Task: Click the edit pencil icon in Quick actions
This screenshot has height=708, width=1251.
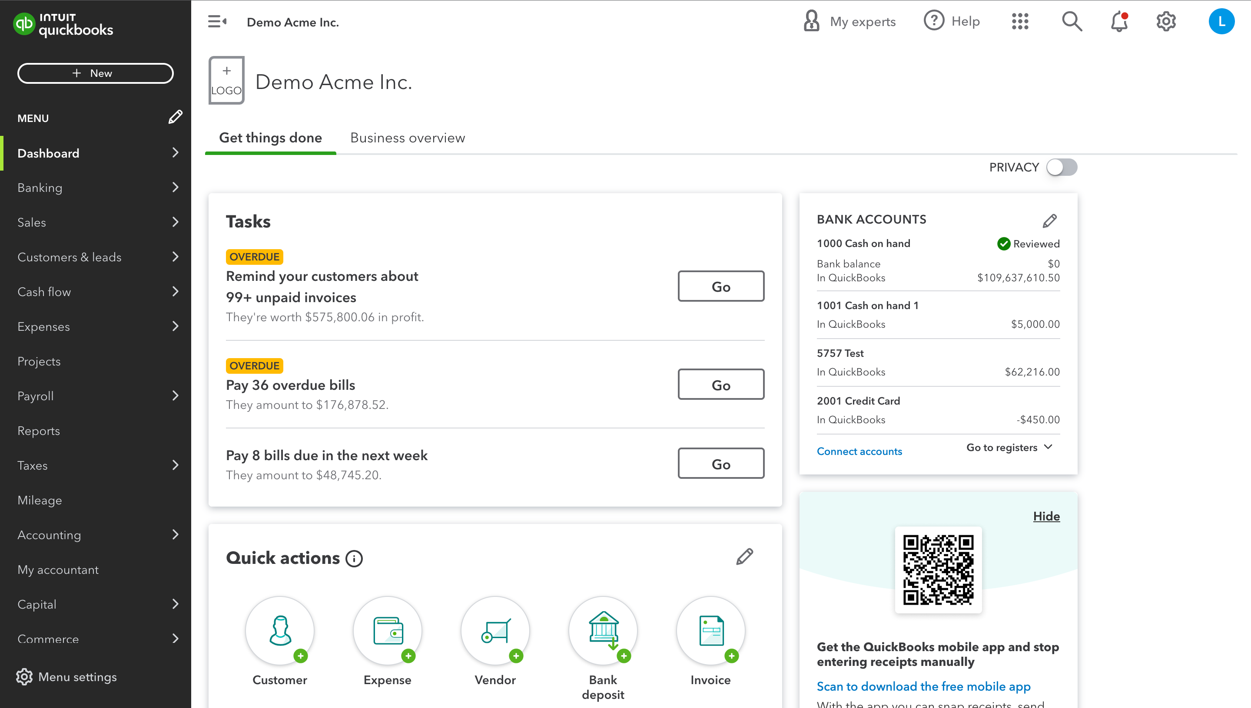Action: [x=744, y=556]
